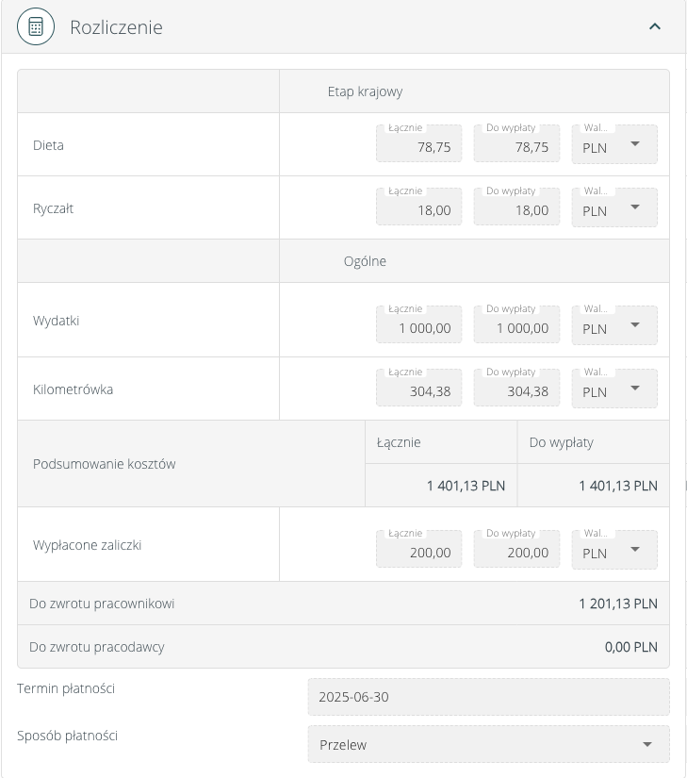Collapse the Rozliczenie section with chevron

click(655, 26)
